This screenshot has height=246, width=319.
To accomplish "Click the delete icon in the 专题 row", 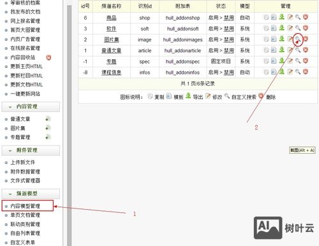I will (x=306, y=61).
